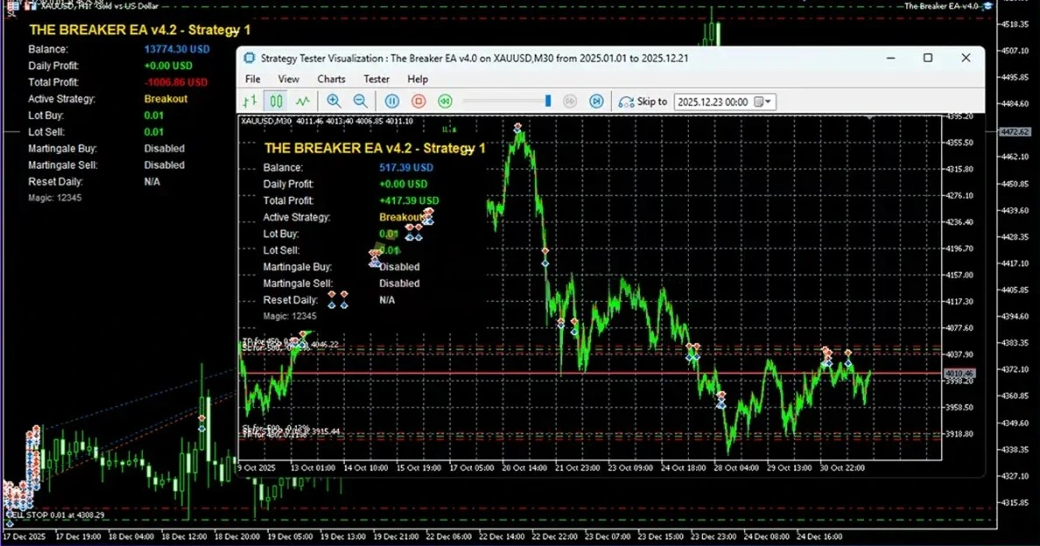The width and height of the screenshot is (1040, 546).
Task: Switch to bar chart display
Action: (250, 101)
